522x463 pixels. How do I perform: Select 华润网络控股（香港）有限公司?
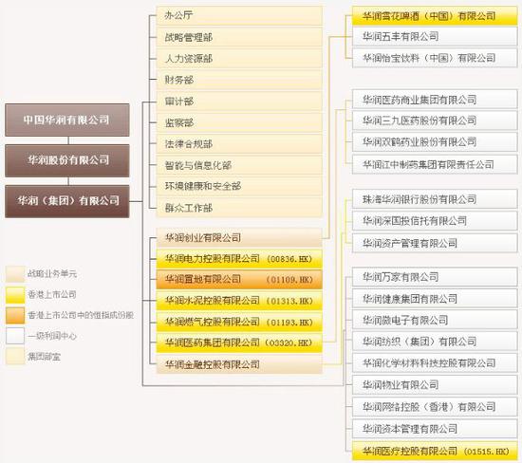coord(435,407)
